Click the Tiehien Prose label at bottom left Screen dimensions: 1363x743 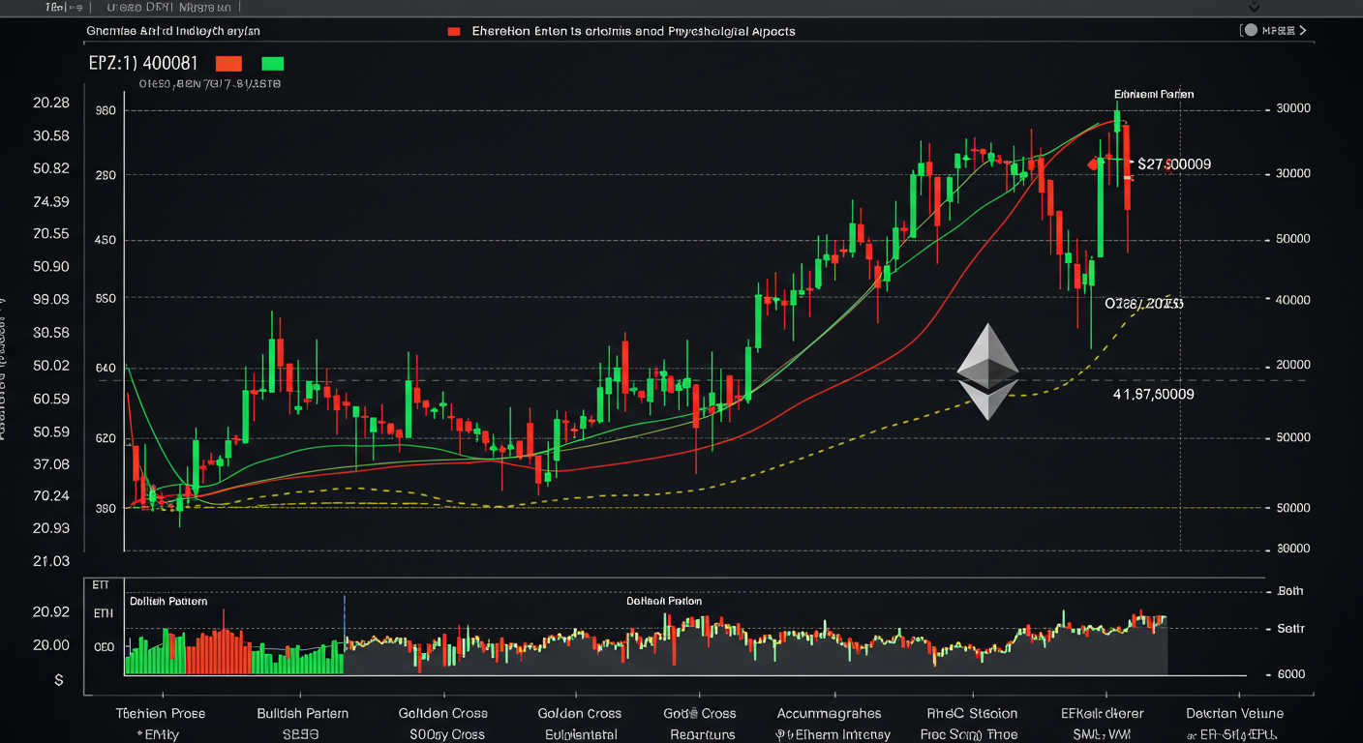pos(160,713)
